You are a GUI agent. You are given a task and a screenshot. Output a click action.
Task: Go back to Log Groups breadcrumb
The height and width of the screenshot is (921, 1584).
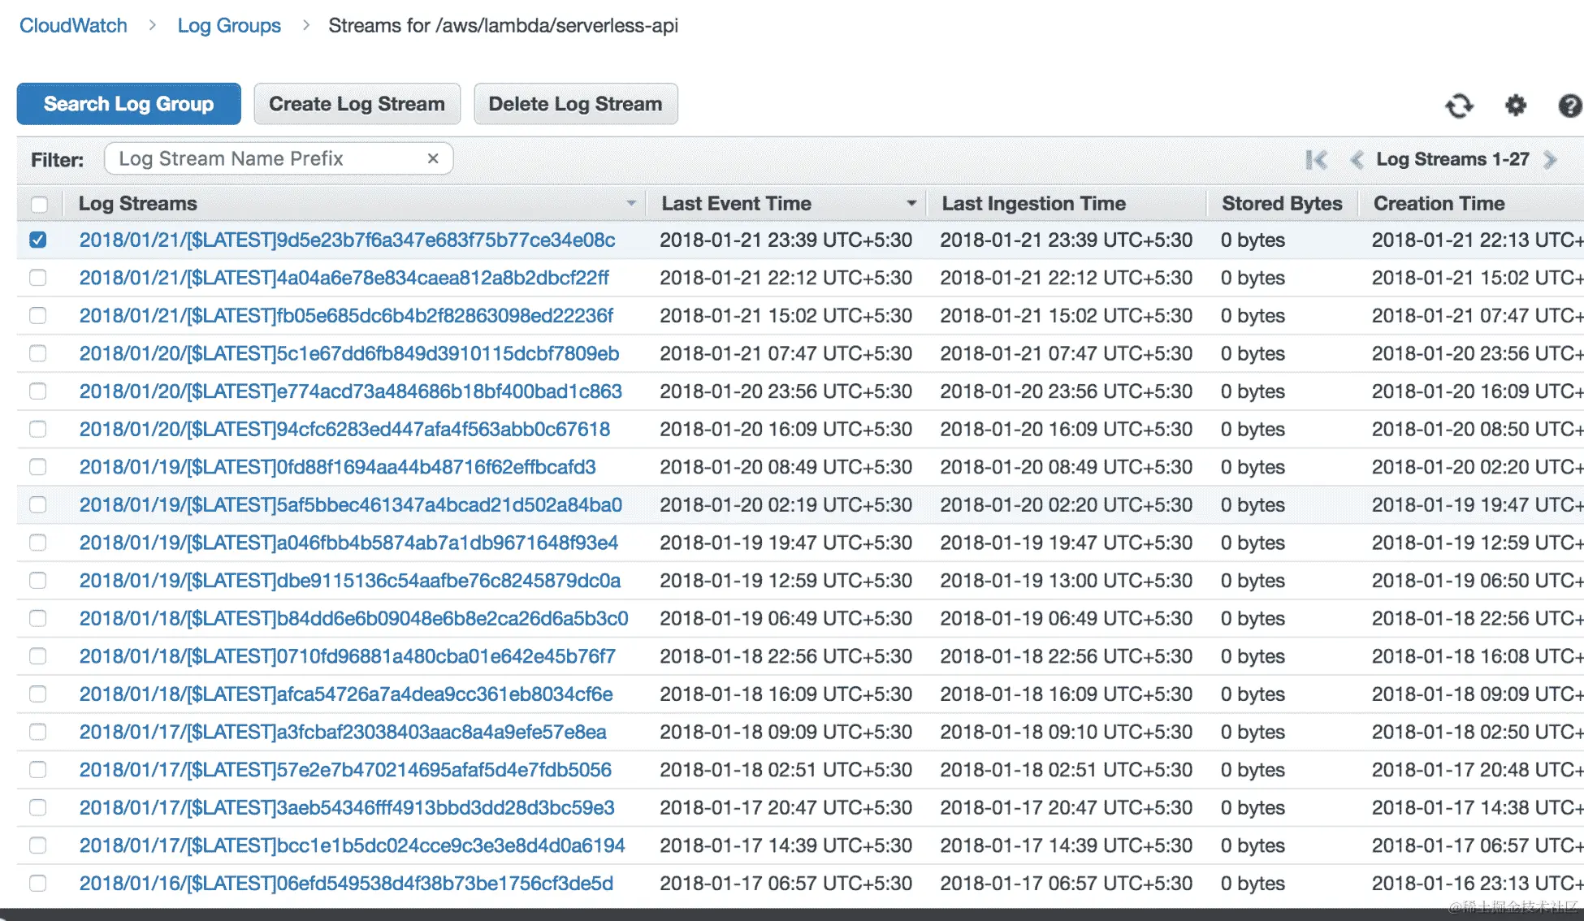click(229, 25)
